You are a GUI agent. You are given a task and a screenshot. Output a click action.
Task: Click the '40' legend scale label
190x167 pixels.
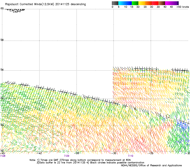pos(165,7)
